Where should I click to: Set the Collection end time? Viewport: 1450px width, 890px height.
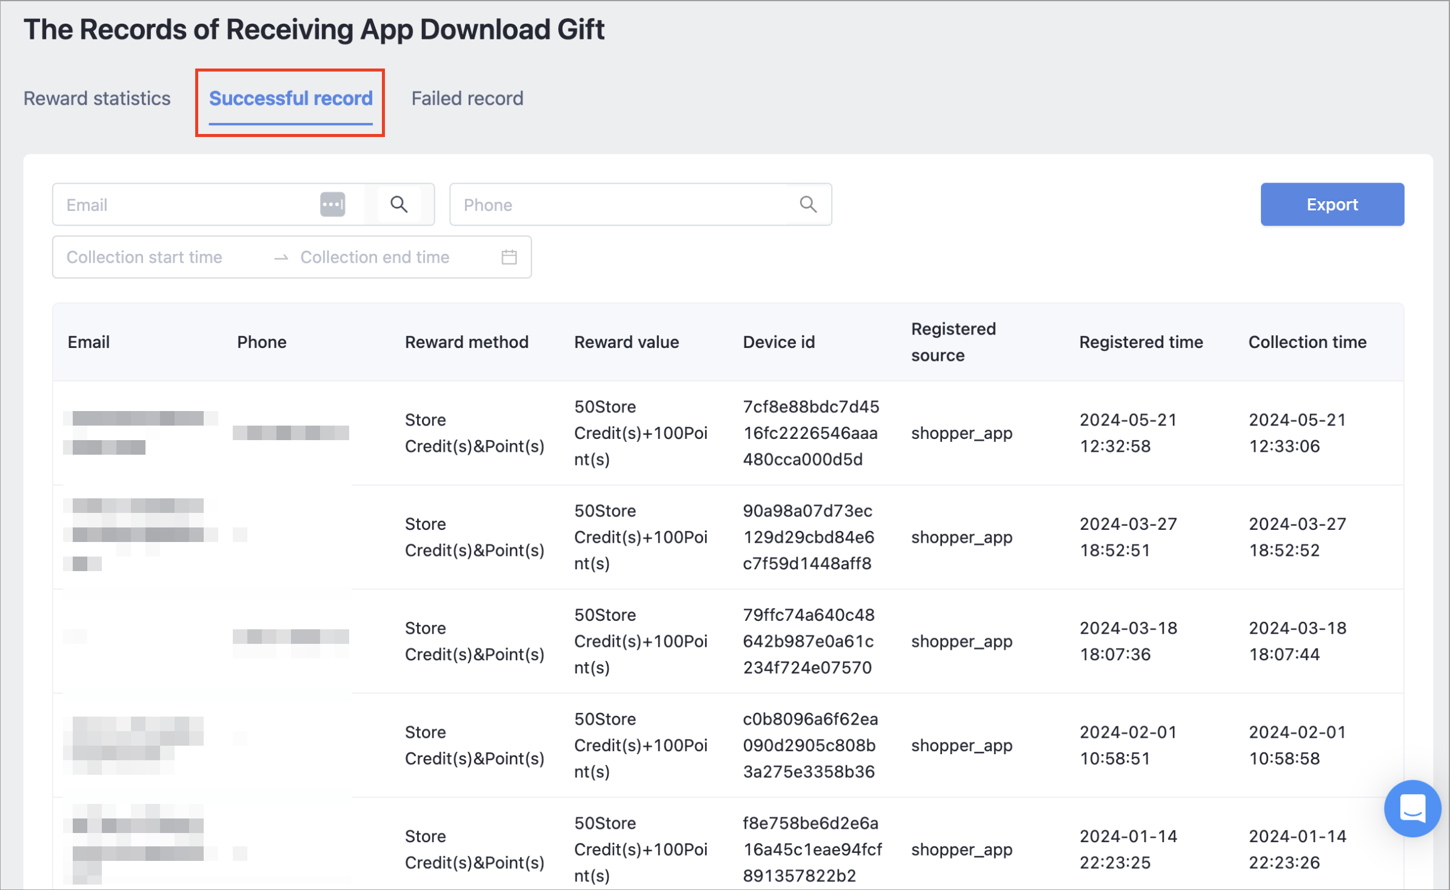(x=375, y=257)
